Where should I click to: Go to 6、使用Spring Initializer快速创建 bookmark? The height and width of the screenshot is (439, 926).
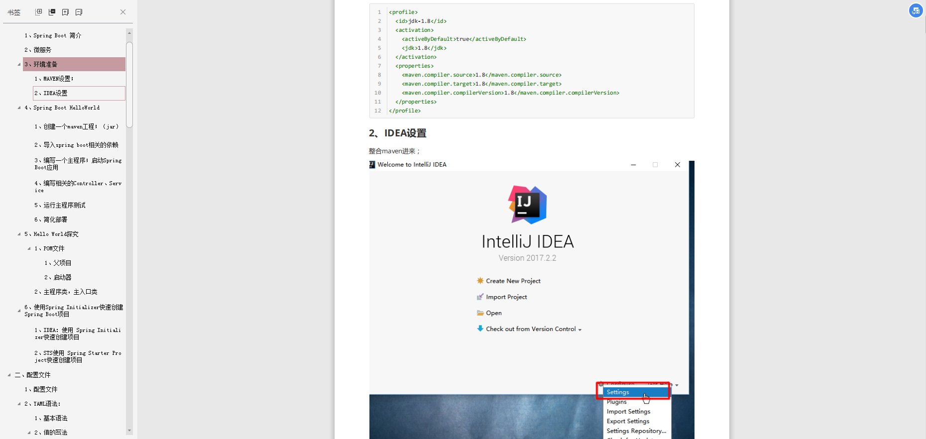coord(74,311)
